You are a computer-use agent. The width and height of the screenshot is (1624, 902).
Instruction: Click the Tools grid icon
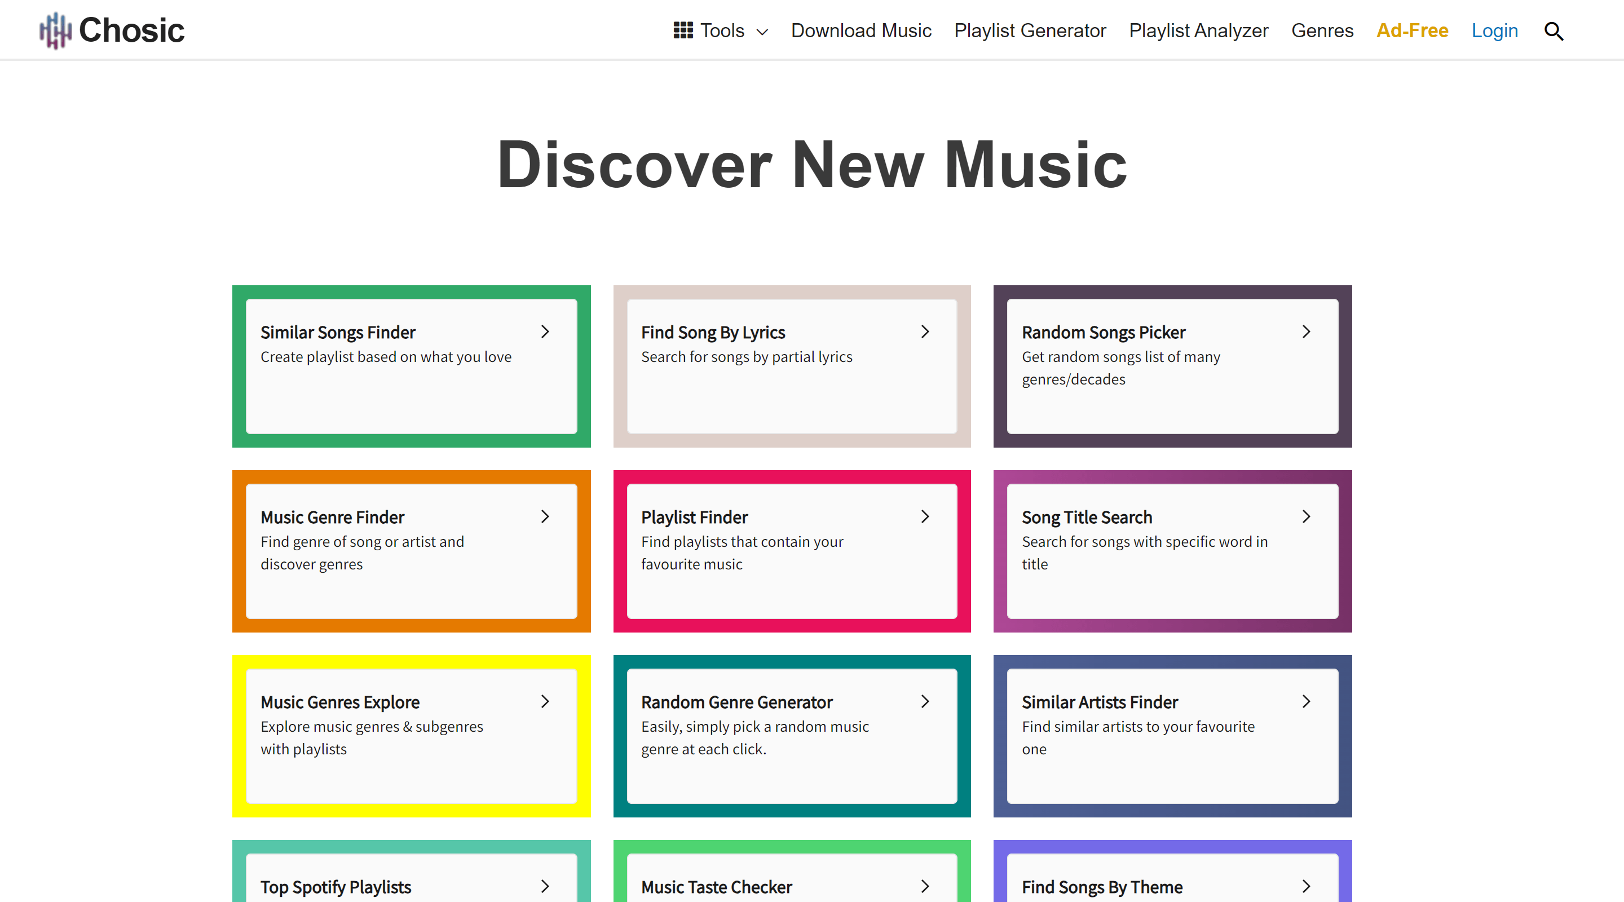point(683,30)
